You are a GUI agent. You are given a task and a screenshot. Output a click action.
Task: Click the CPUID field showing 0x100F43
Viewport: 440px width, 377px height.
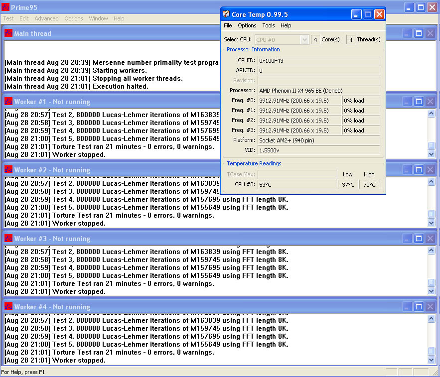318,61
